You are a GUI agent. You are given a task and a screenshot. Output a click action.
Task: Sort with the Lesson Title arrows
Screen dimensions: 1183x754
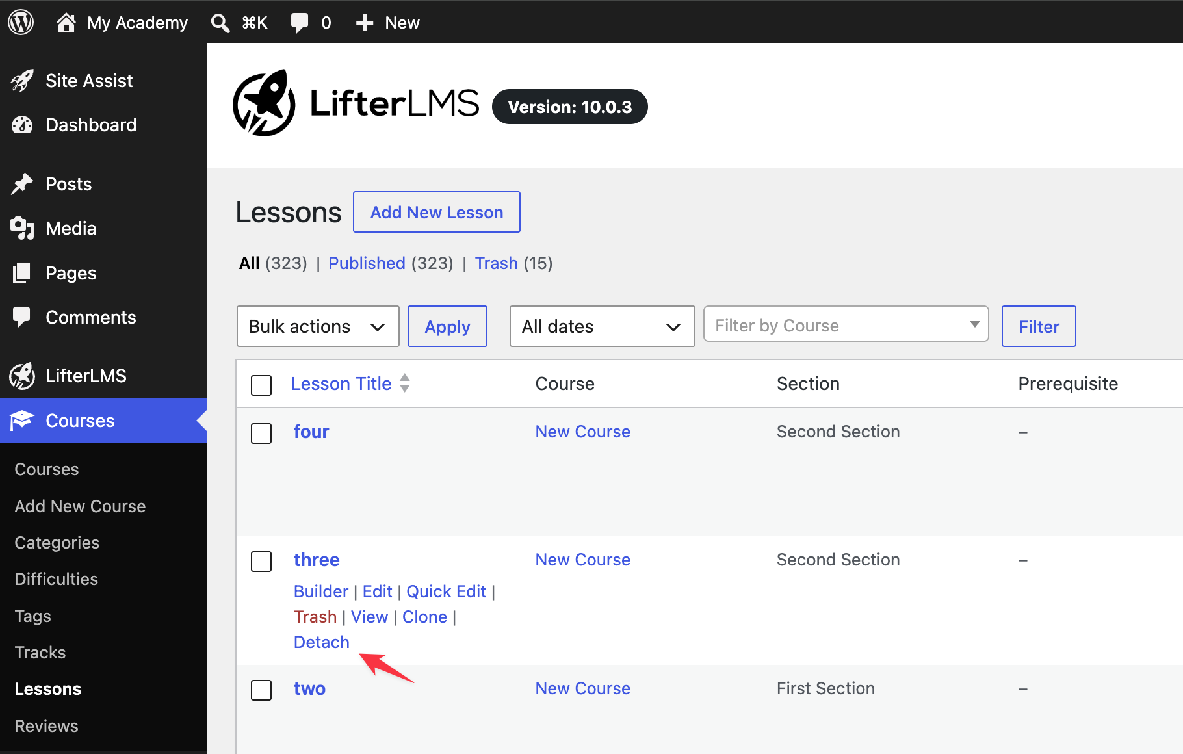click(405, 383)
